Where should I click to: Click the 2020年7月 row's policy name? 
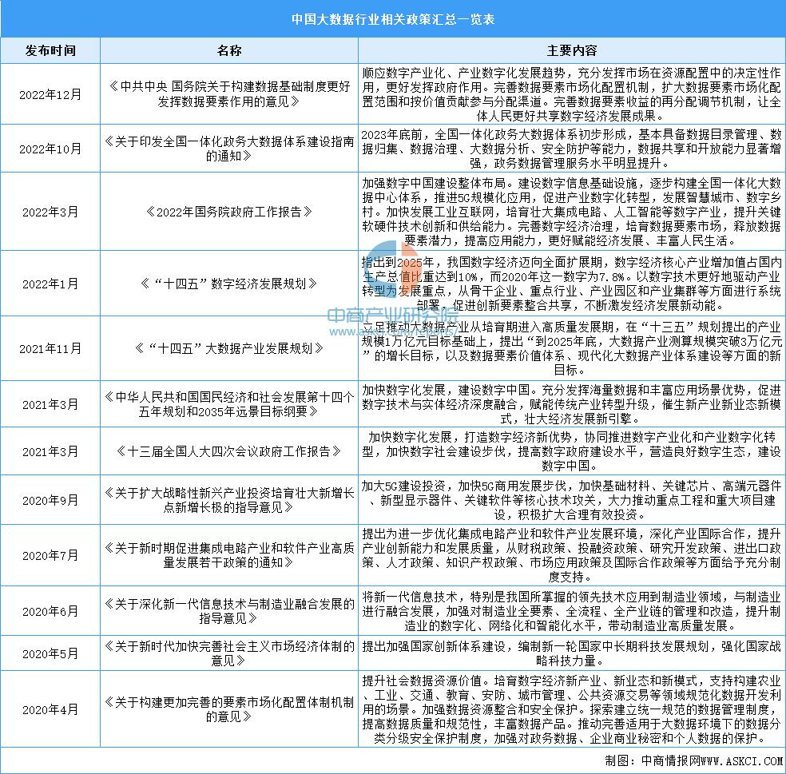229,554
